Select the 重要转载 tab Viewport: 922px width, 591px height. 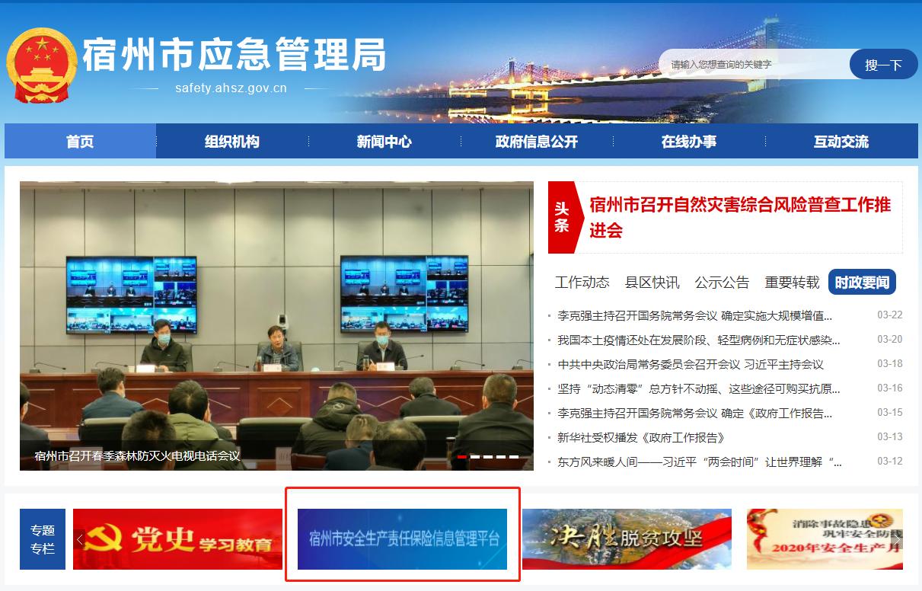790,282
